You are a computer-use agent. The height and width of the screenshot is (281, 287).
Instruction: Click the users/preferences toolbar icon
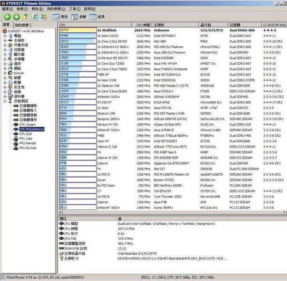click(x=44, y=17)
